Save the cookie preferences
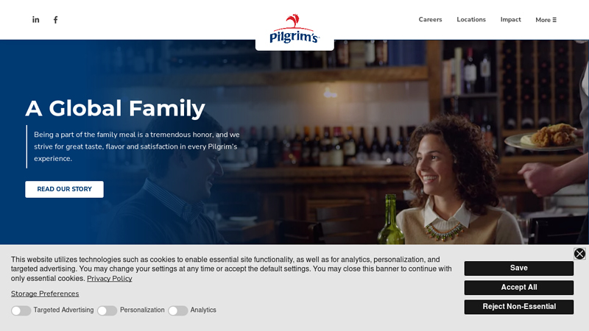The height and width of the screenshot is (331, 589). pos(519,268)
